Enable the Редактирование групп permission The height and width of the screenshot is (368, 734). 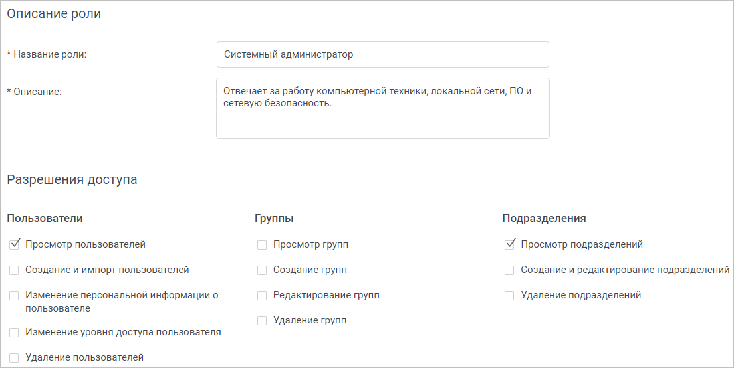click(x=262, y=296)
